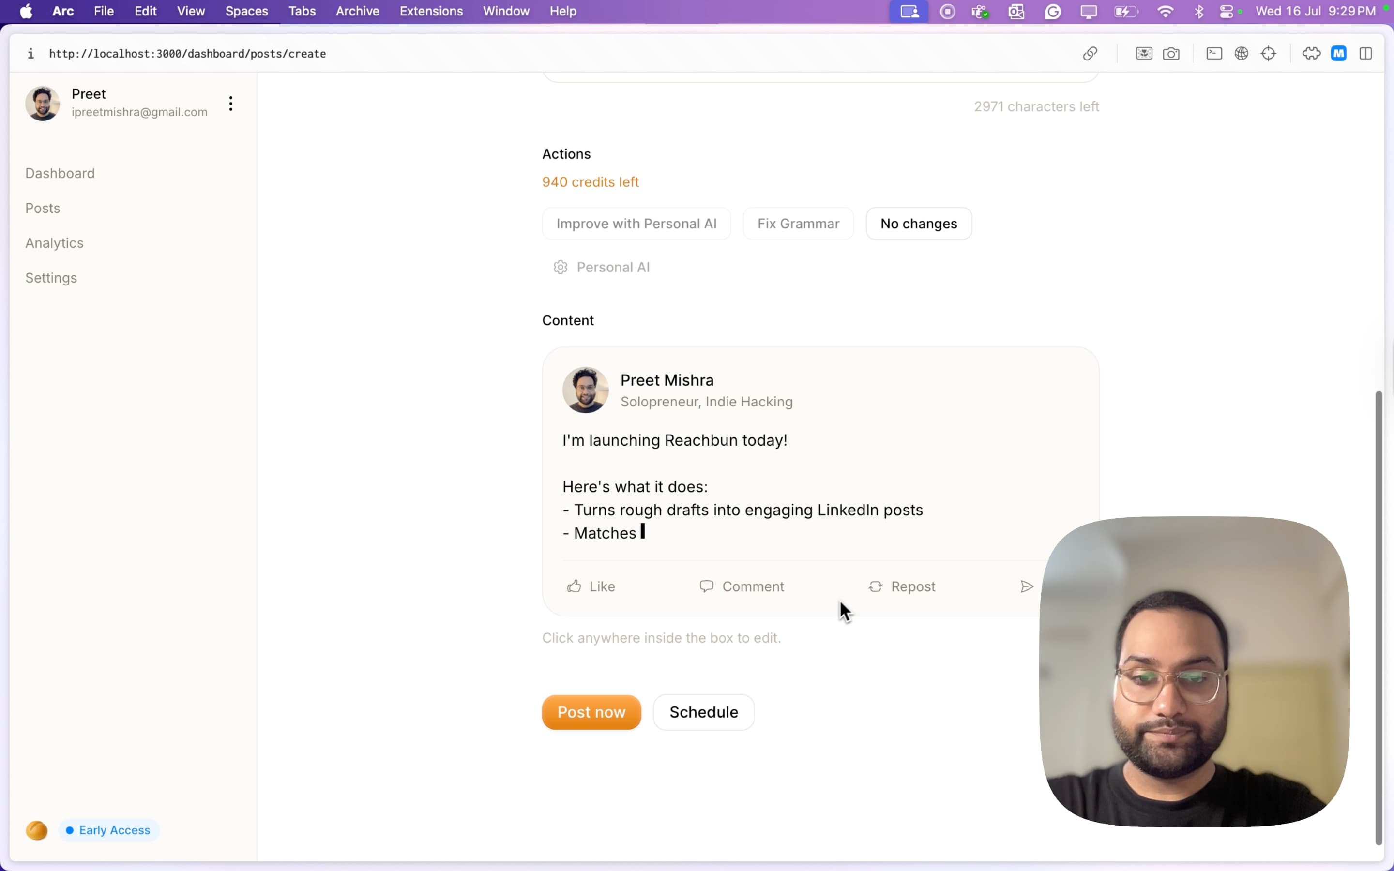This screenshot has width=1394, height=871.
Task: Open the Help menu
Action: [563, 12]
